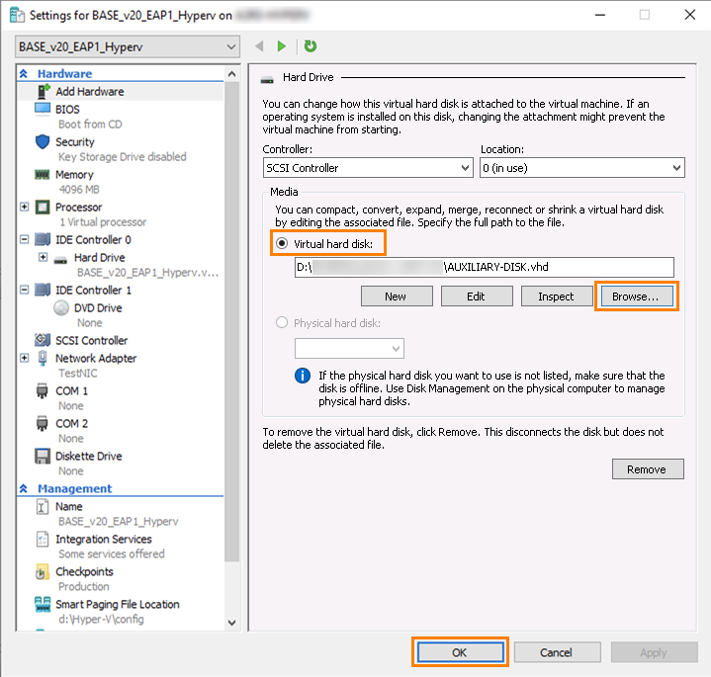
Task: Click the Browse button
Action: [637, 296]
